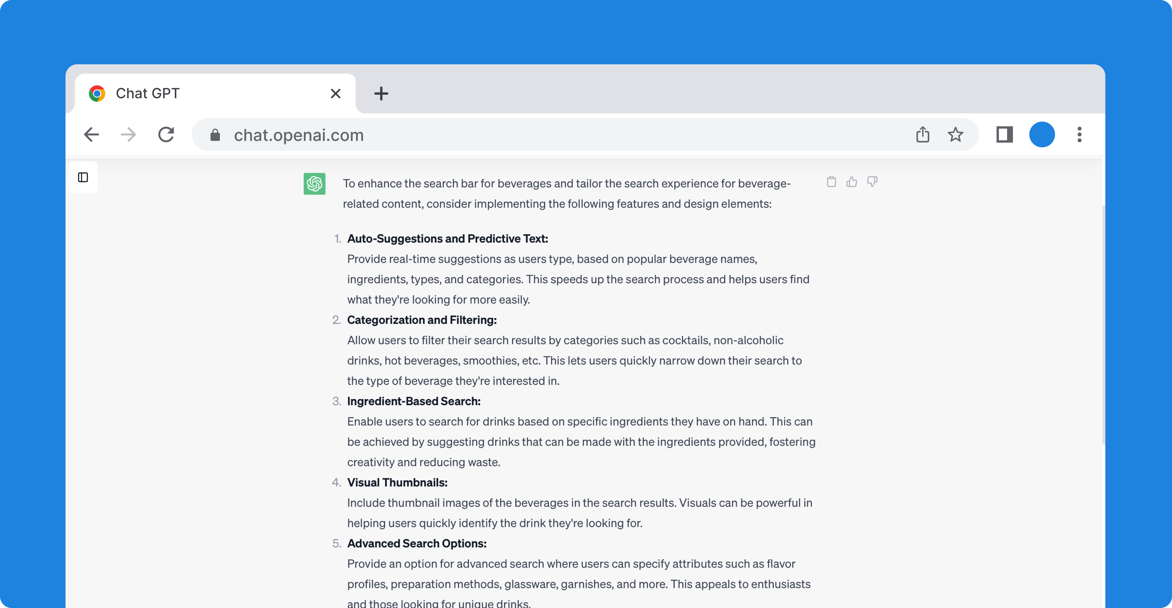Give the response a thumbs up

[x=852, y=182]
